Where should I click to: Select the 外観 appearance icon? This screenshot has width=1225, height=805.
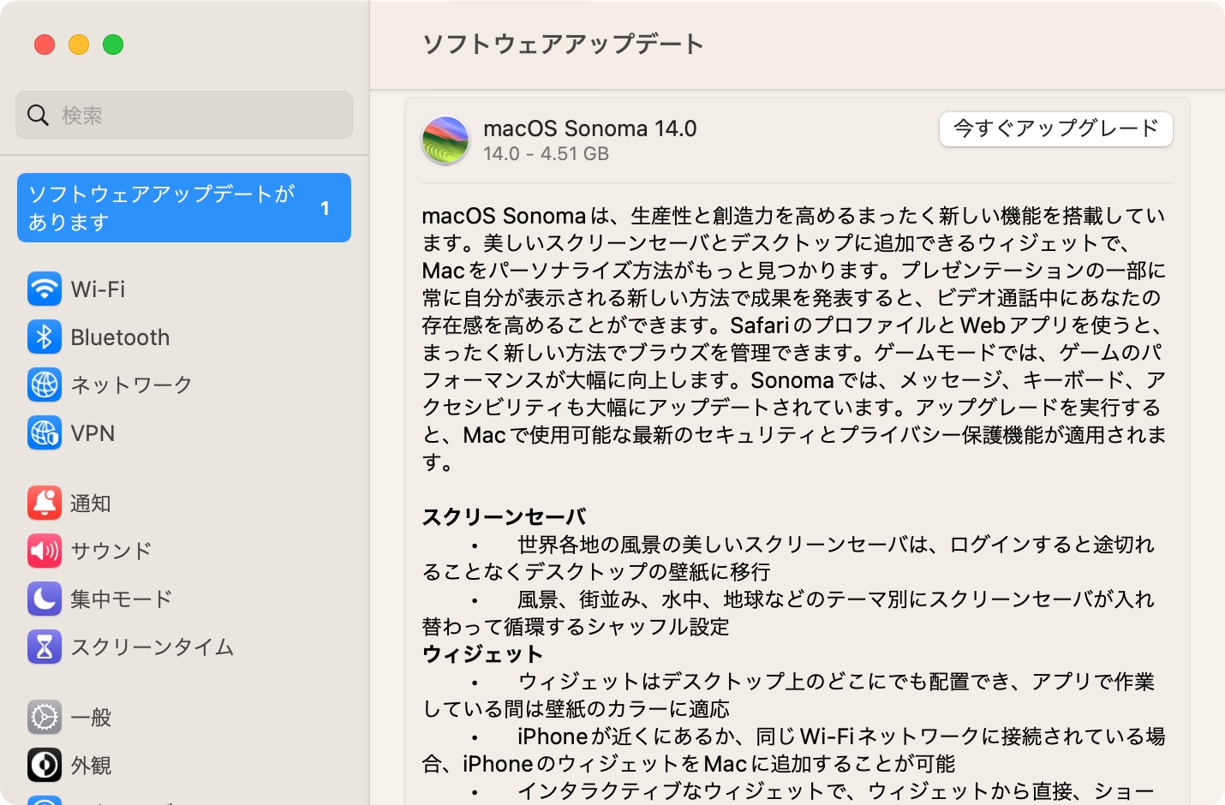click(x=45, y=766)
